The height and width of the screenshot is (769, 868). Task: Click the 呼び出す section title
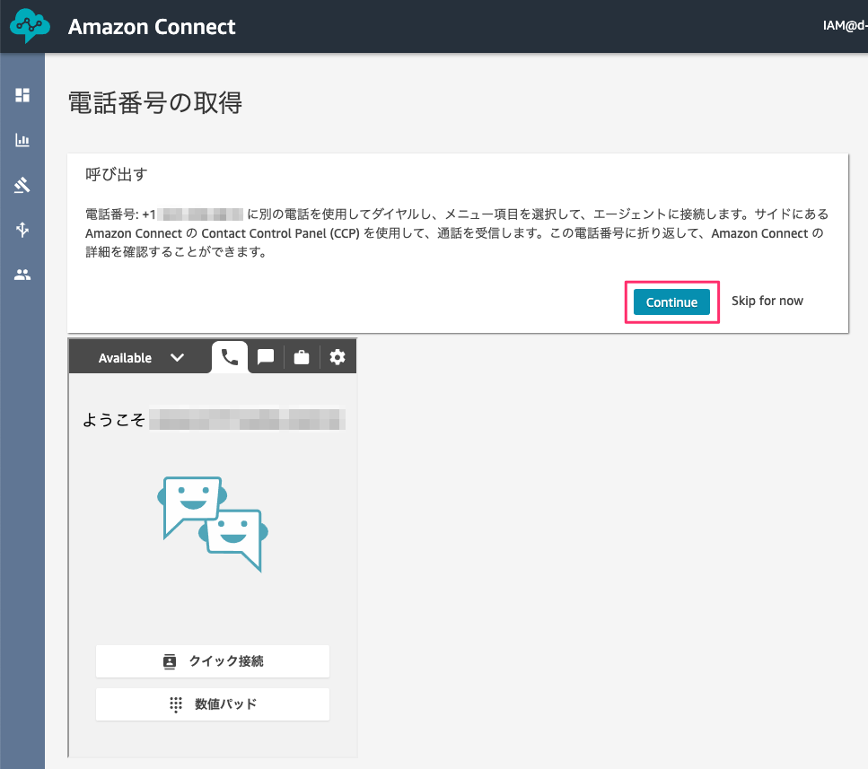(117, 174)
